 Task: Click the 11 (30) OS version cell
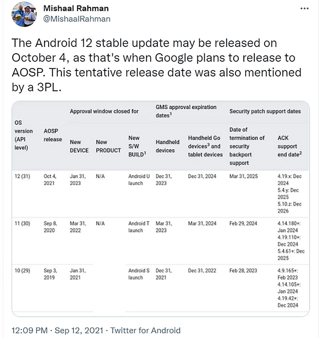22,223
